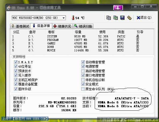Click the firmware version 02.01C03
The image size is (159, 122).
tap(69, 98)
